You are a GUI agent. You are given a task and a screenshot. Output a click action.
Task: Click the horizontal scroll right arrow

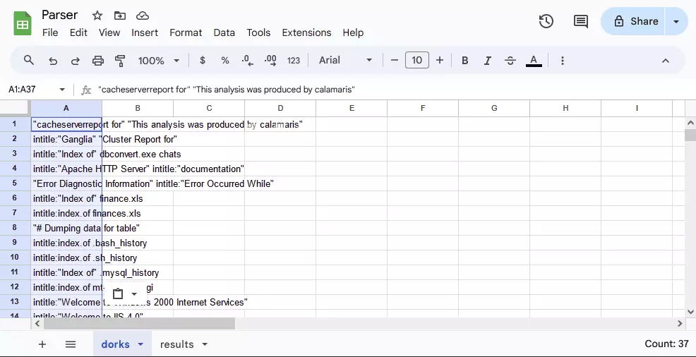[x=680, y=324]
